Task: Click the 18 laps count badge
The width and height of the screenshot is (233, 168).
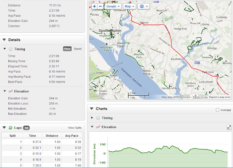Action: click(27, 128)
